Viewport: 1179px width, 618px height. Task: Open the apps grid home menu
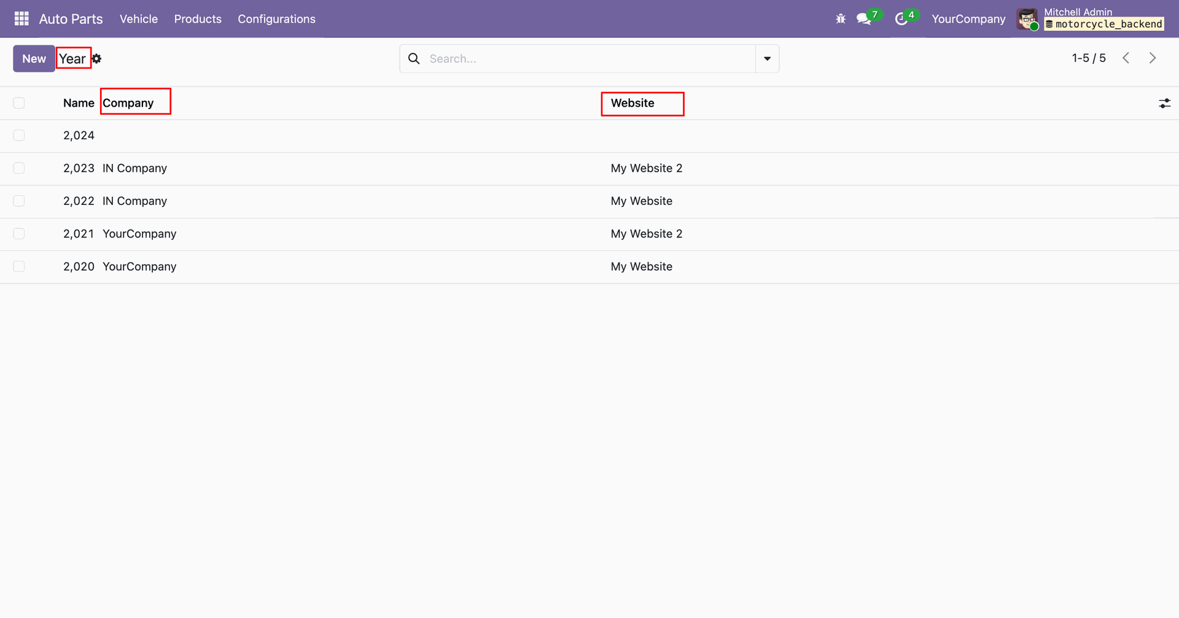click(21, 19)
